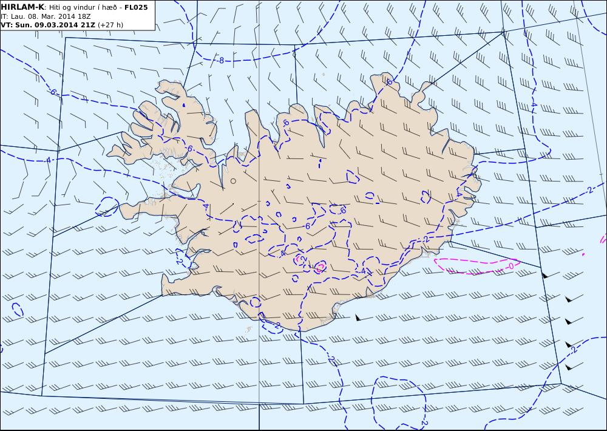The height and width of the screenshot is (431, 607).
Task: Click the magenta 0 isotherm label
Action: click(510, 266)
